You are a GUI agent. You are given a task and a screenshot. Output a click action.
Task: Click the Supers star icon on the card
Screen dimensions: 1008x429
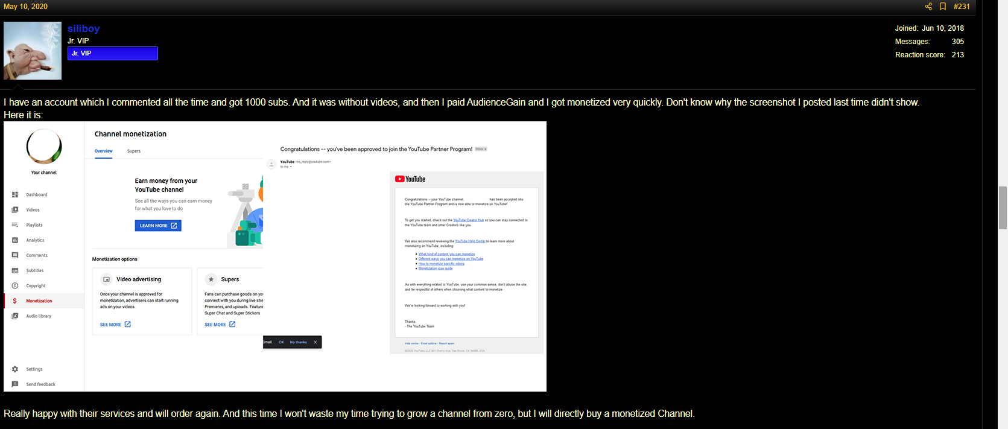211,279
